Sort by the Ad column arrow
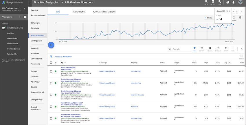The width and height of the screenshot is (246, 125). point(65,63)
